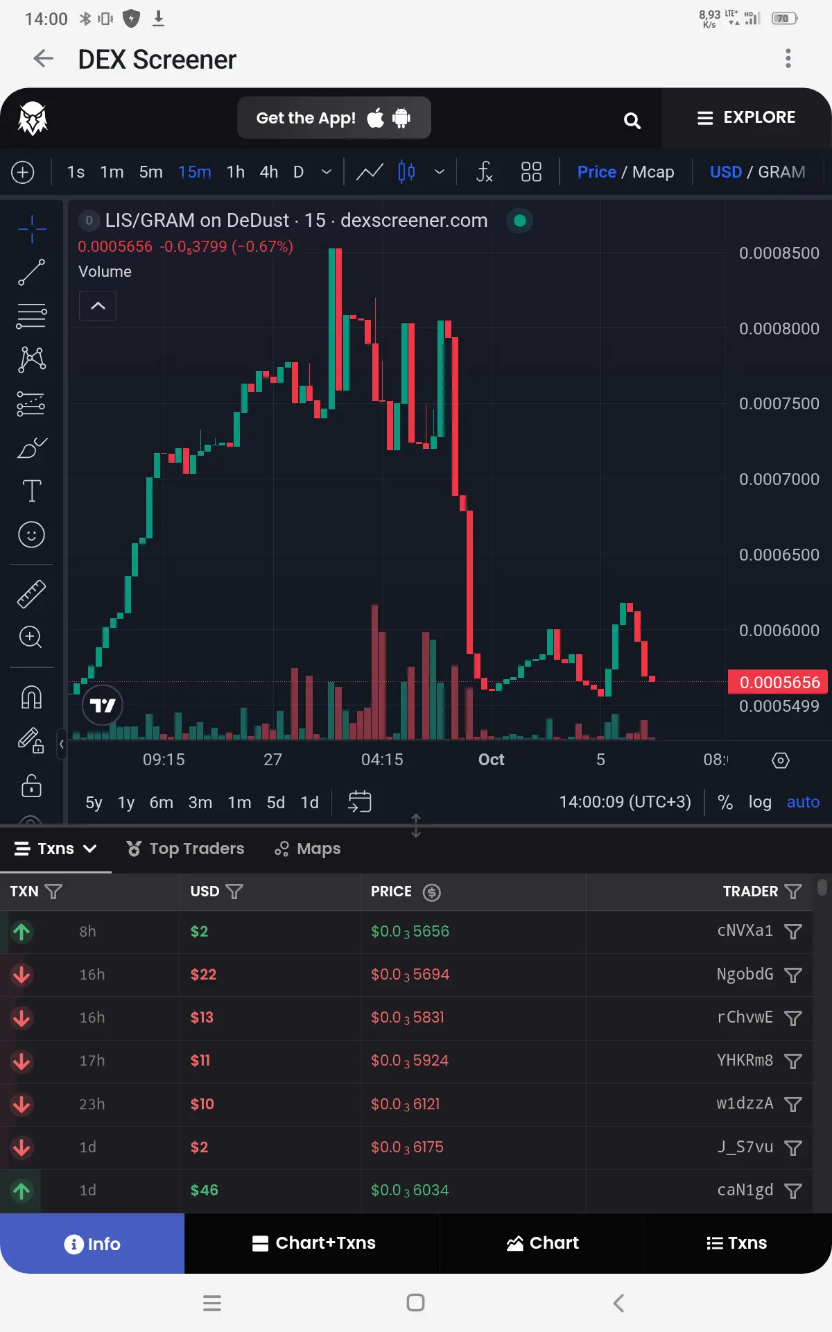Expand chart style options dropdown
This screenshot has width=832, height=1332.
click(440, 172)
